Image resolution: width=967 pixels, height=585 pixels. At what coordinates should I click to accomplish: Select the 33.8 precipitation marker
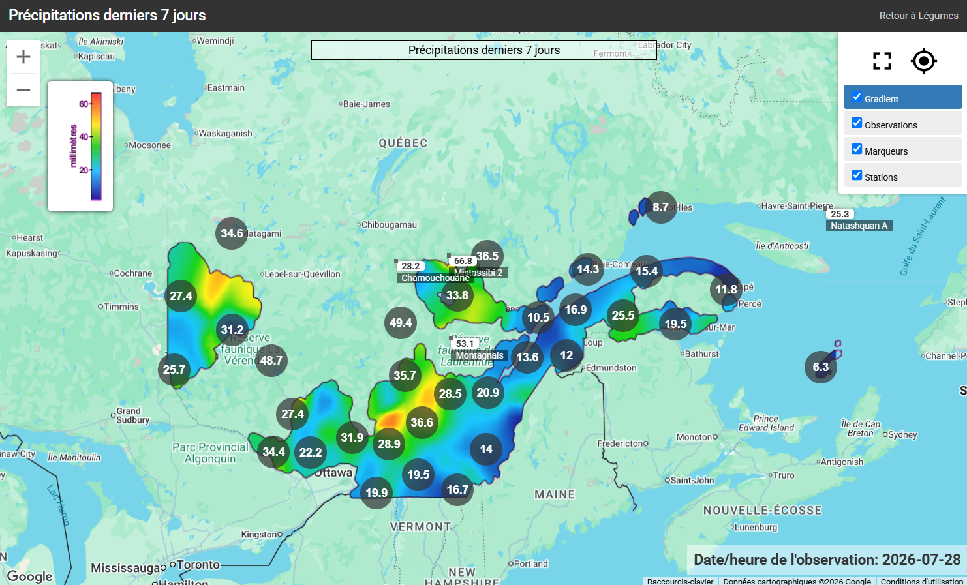pos(457,295)
